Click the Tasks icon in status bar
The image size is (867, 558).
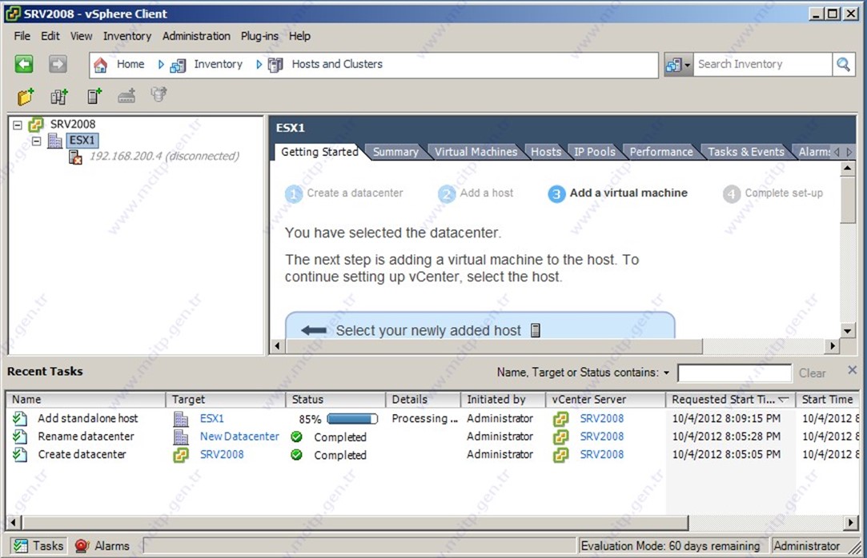pos(21,546)
